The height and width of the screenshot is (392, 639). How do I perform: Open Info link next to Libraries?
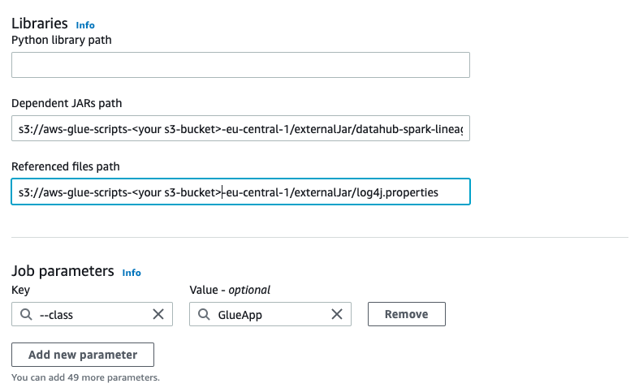[85, 25]
